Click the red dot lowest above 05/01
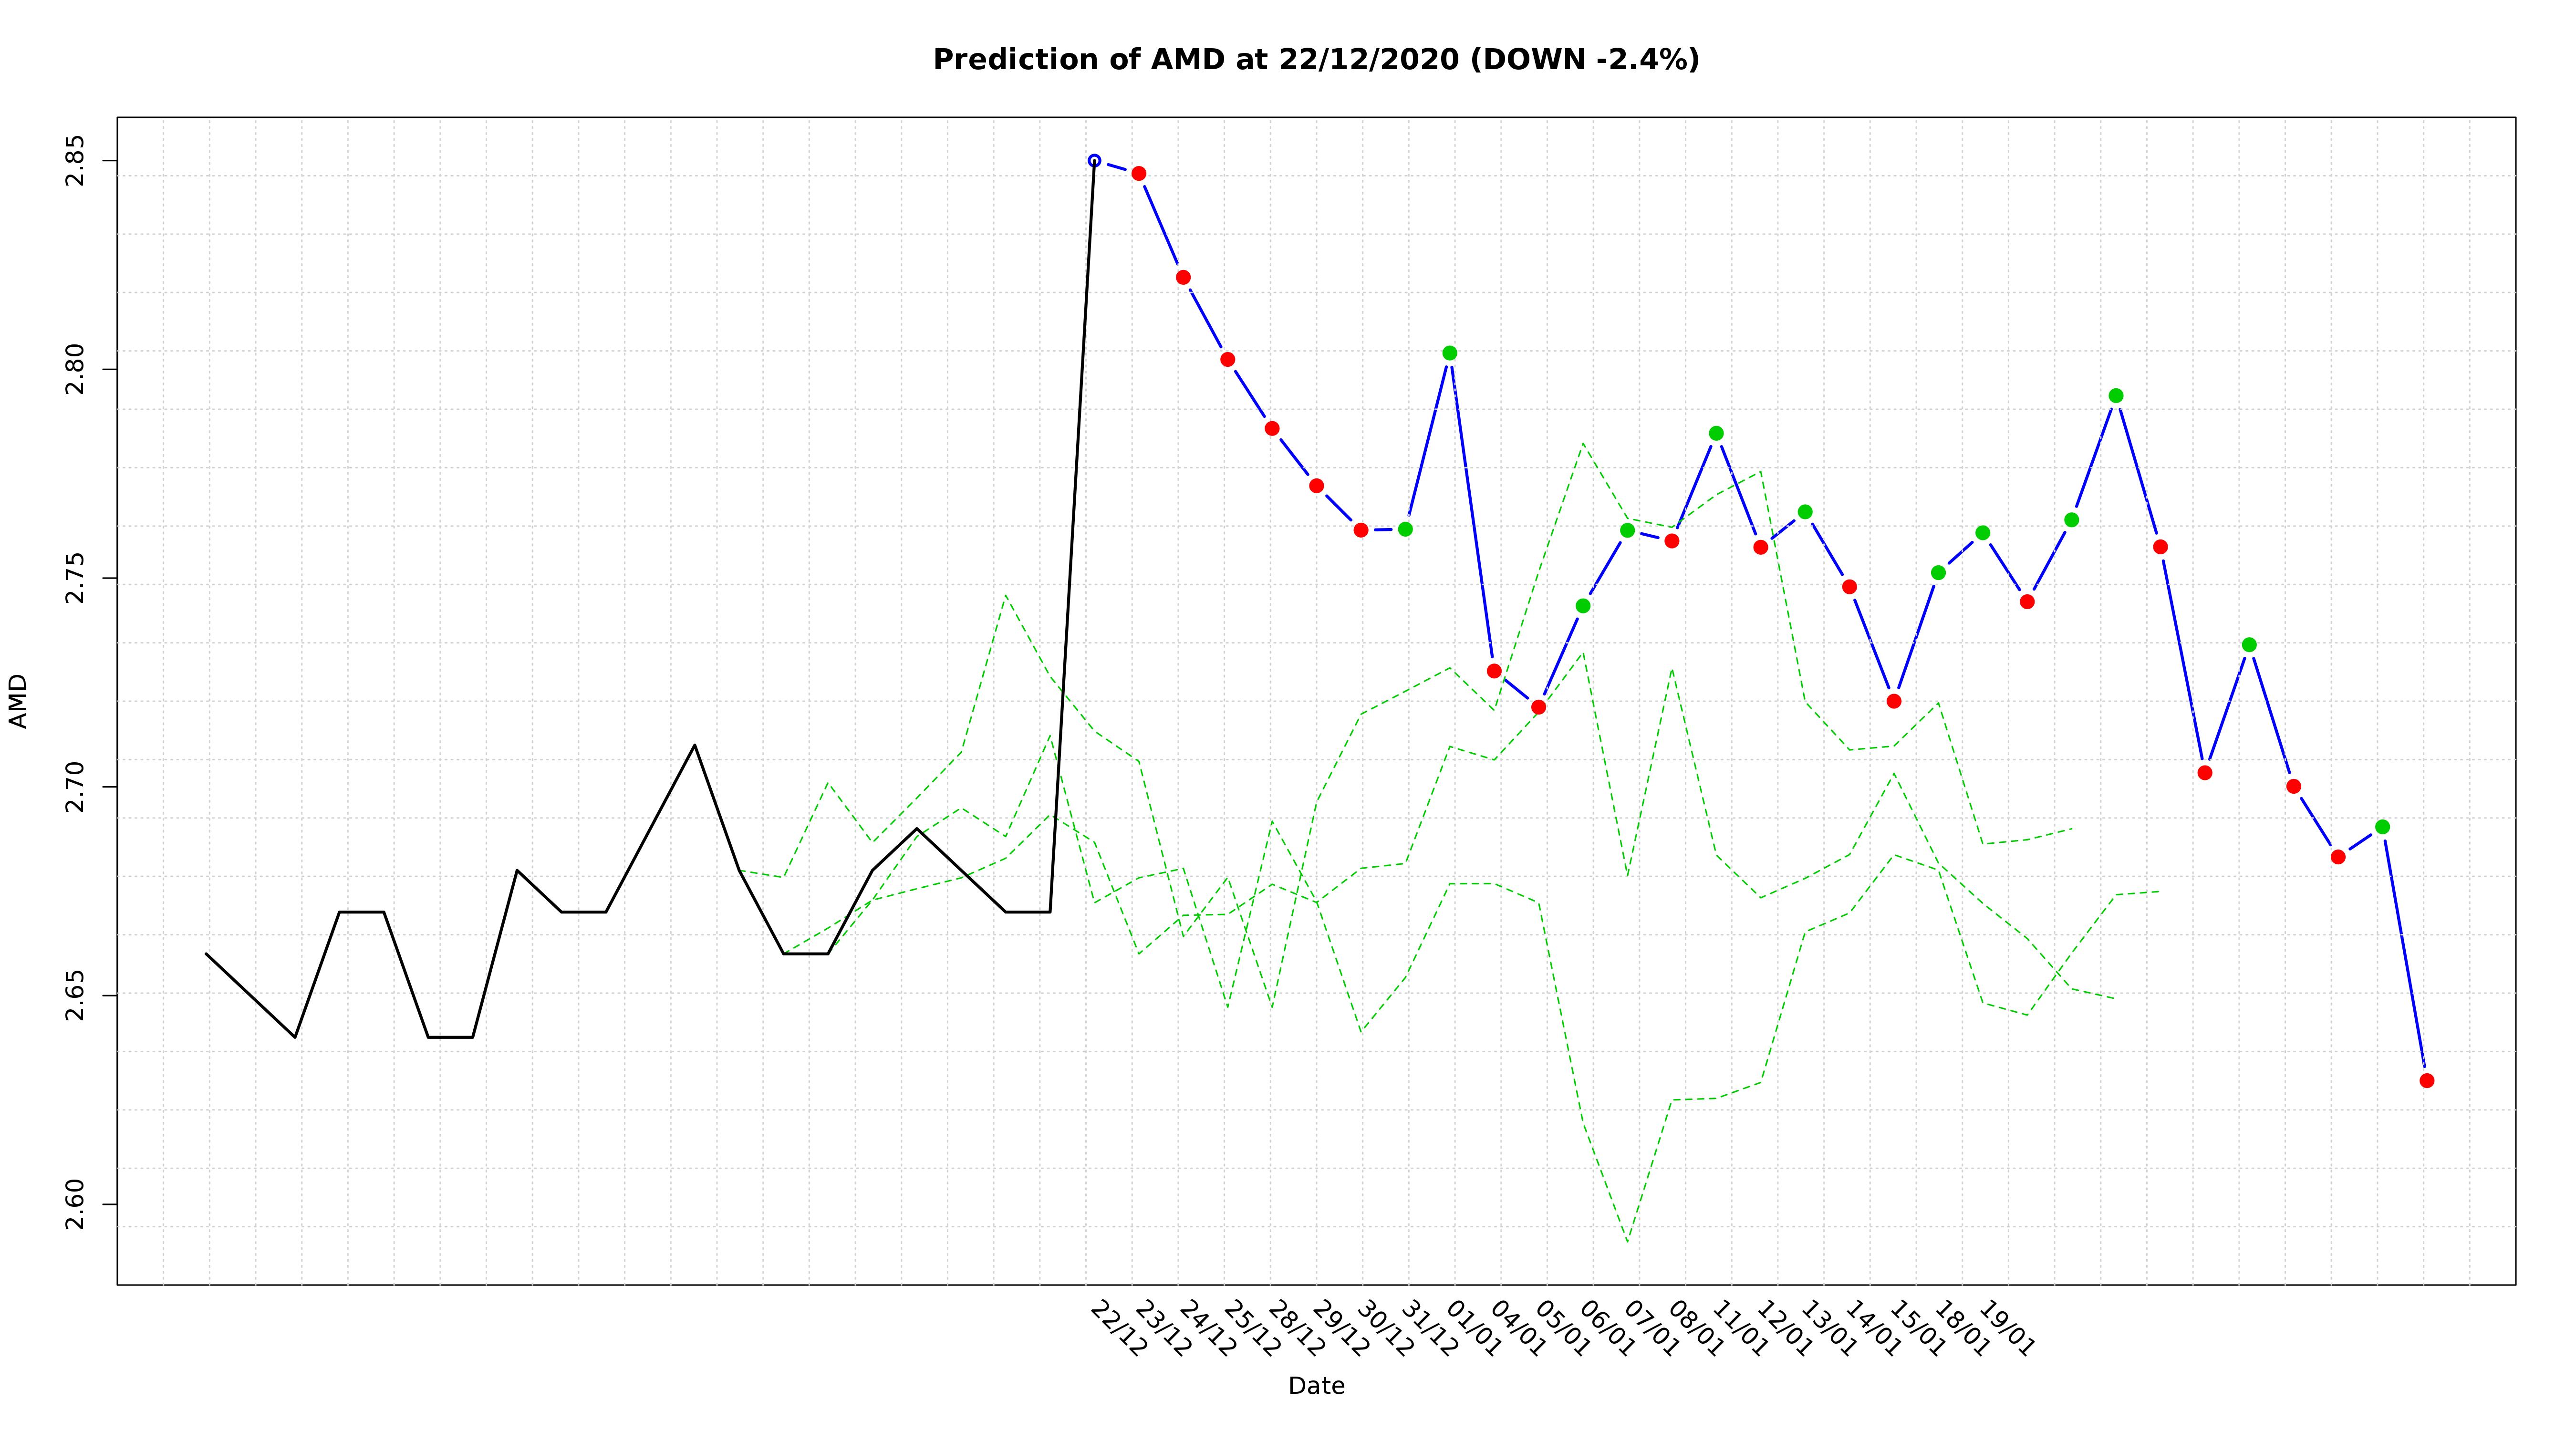 click(x=1538, y=707)
